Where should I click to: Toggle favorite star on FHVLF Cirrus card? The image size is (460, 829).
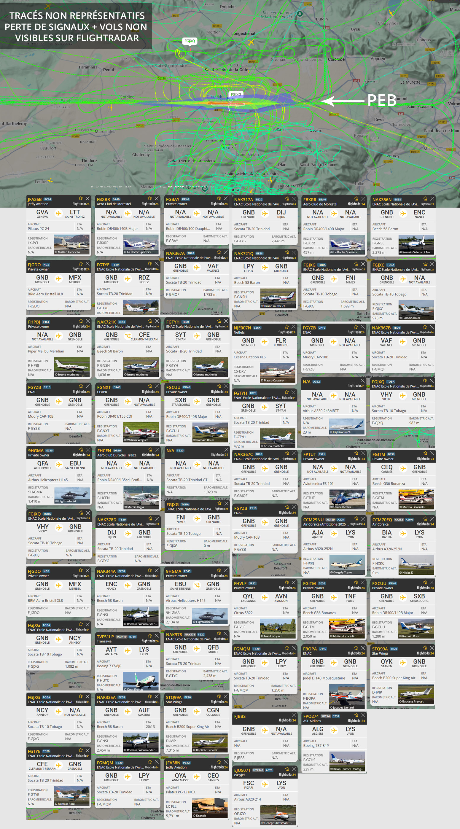tap(287, 583)
